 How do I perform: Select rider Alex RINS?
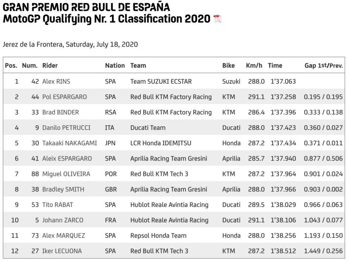pyautogui.click(x=56, y=81)
